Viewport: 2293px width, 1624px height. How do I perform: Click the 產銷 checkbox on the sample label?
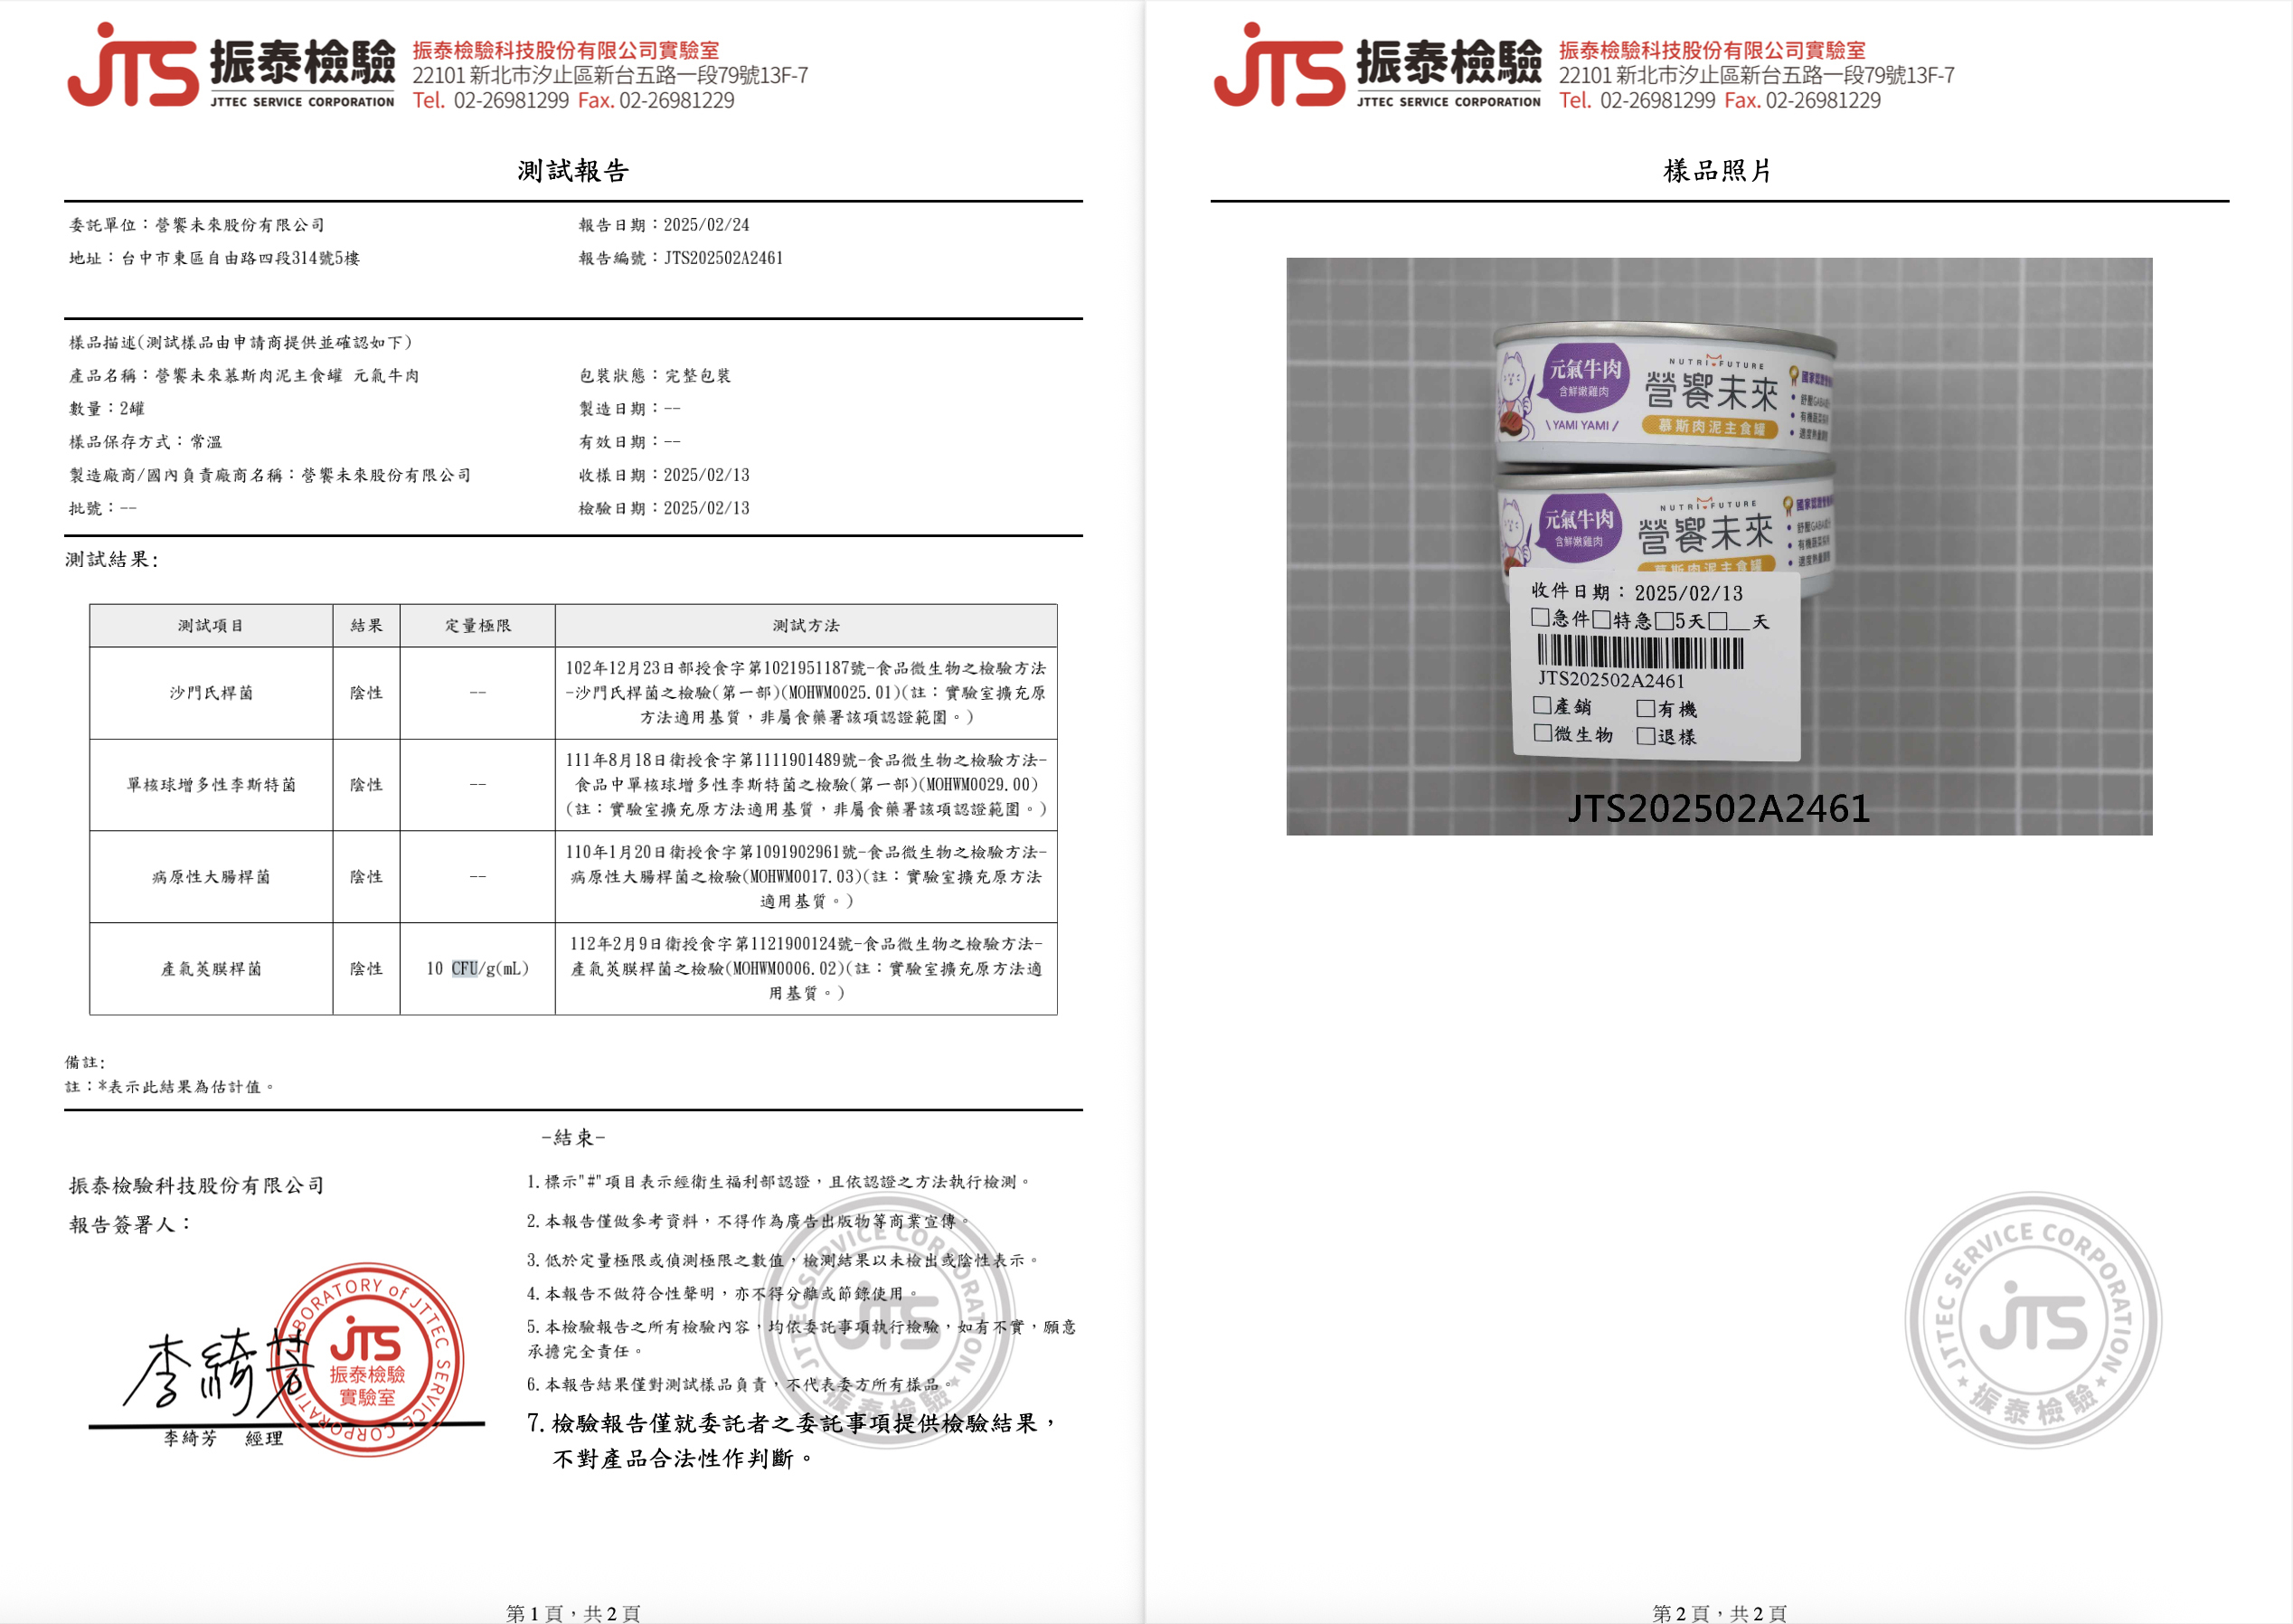pos(1543,705)
